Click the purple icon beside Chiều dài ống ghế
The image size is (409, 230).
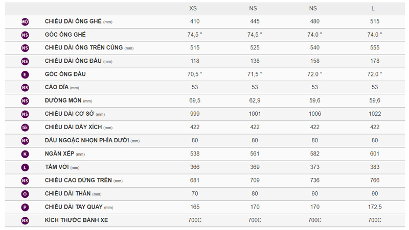point(25,22)
